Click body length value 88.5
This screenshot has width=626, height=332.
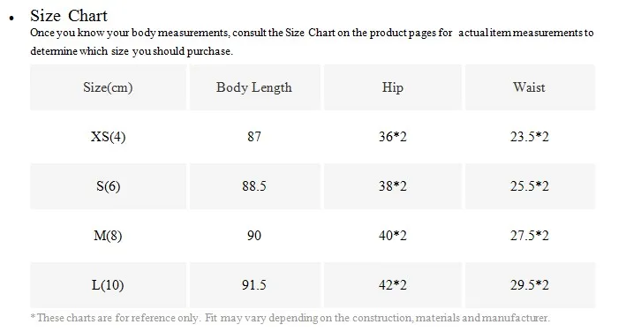254,186
